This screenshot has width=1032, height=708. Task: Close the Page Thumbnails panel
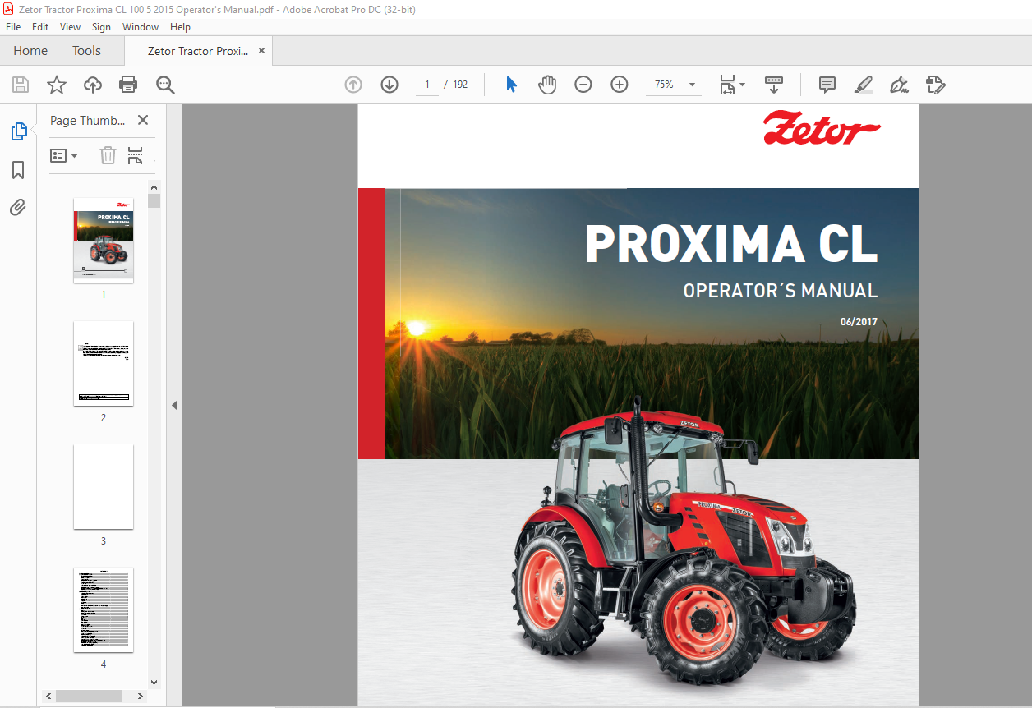point(143,120)
